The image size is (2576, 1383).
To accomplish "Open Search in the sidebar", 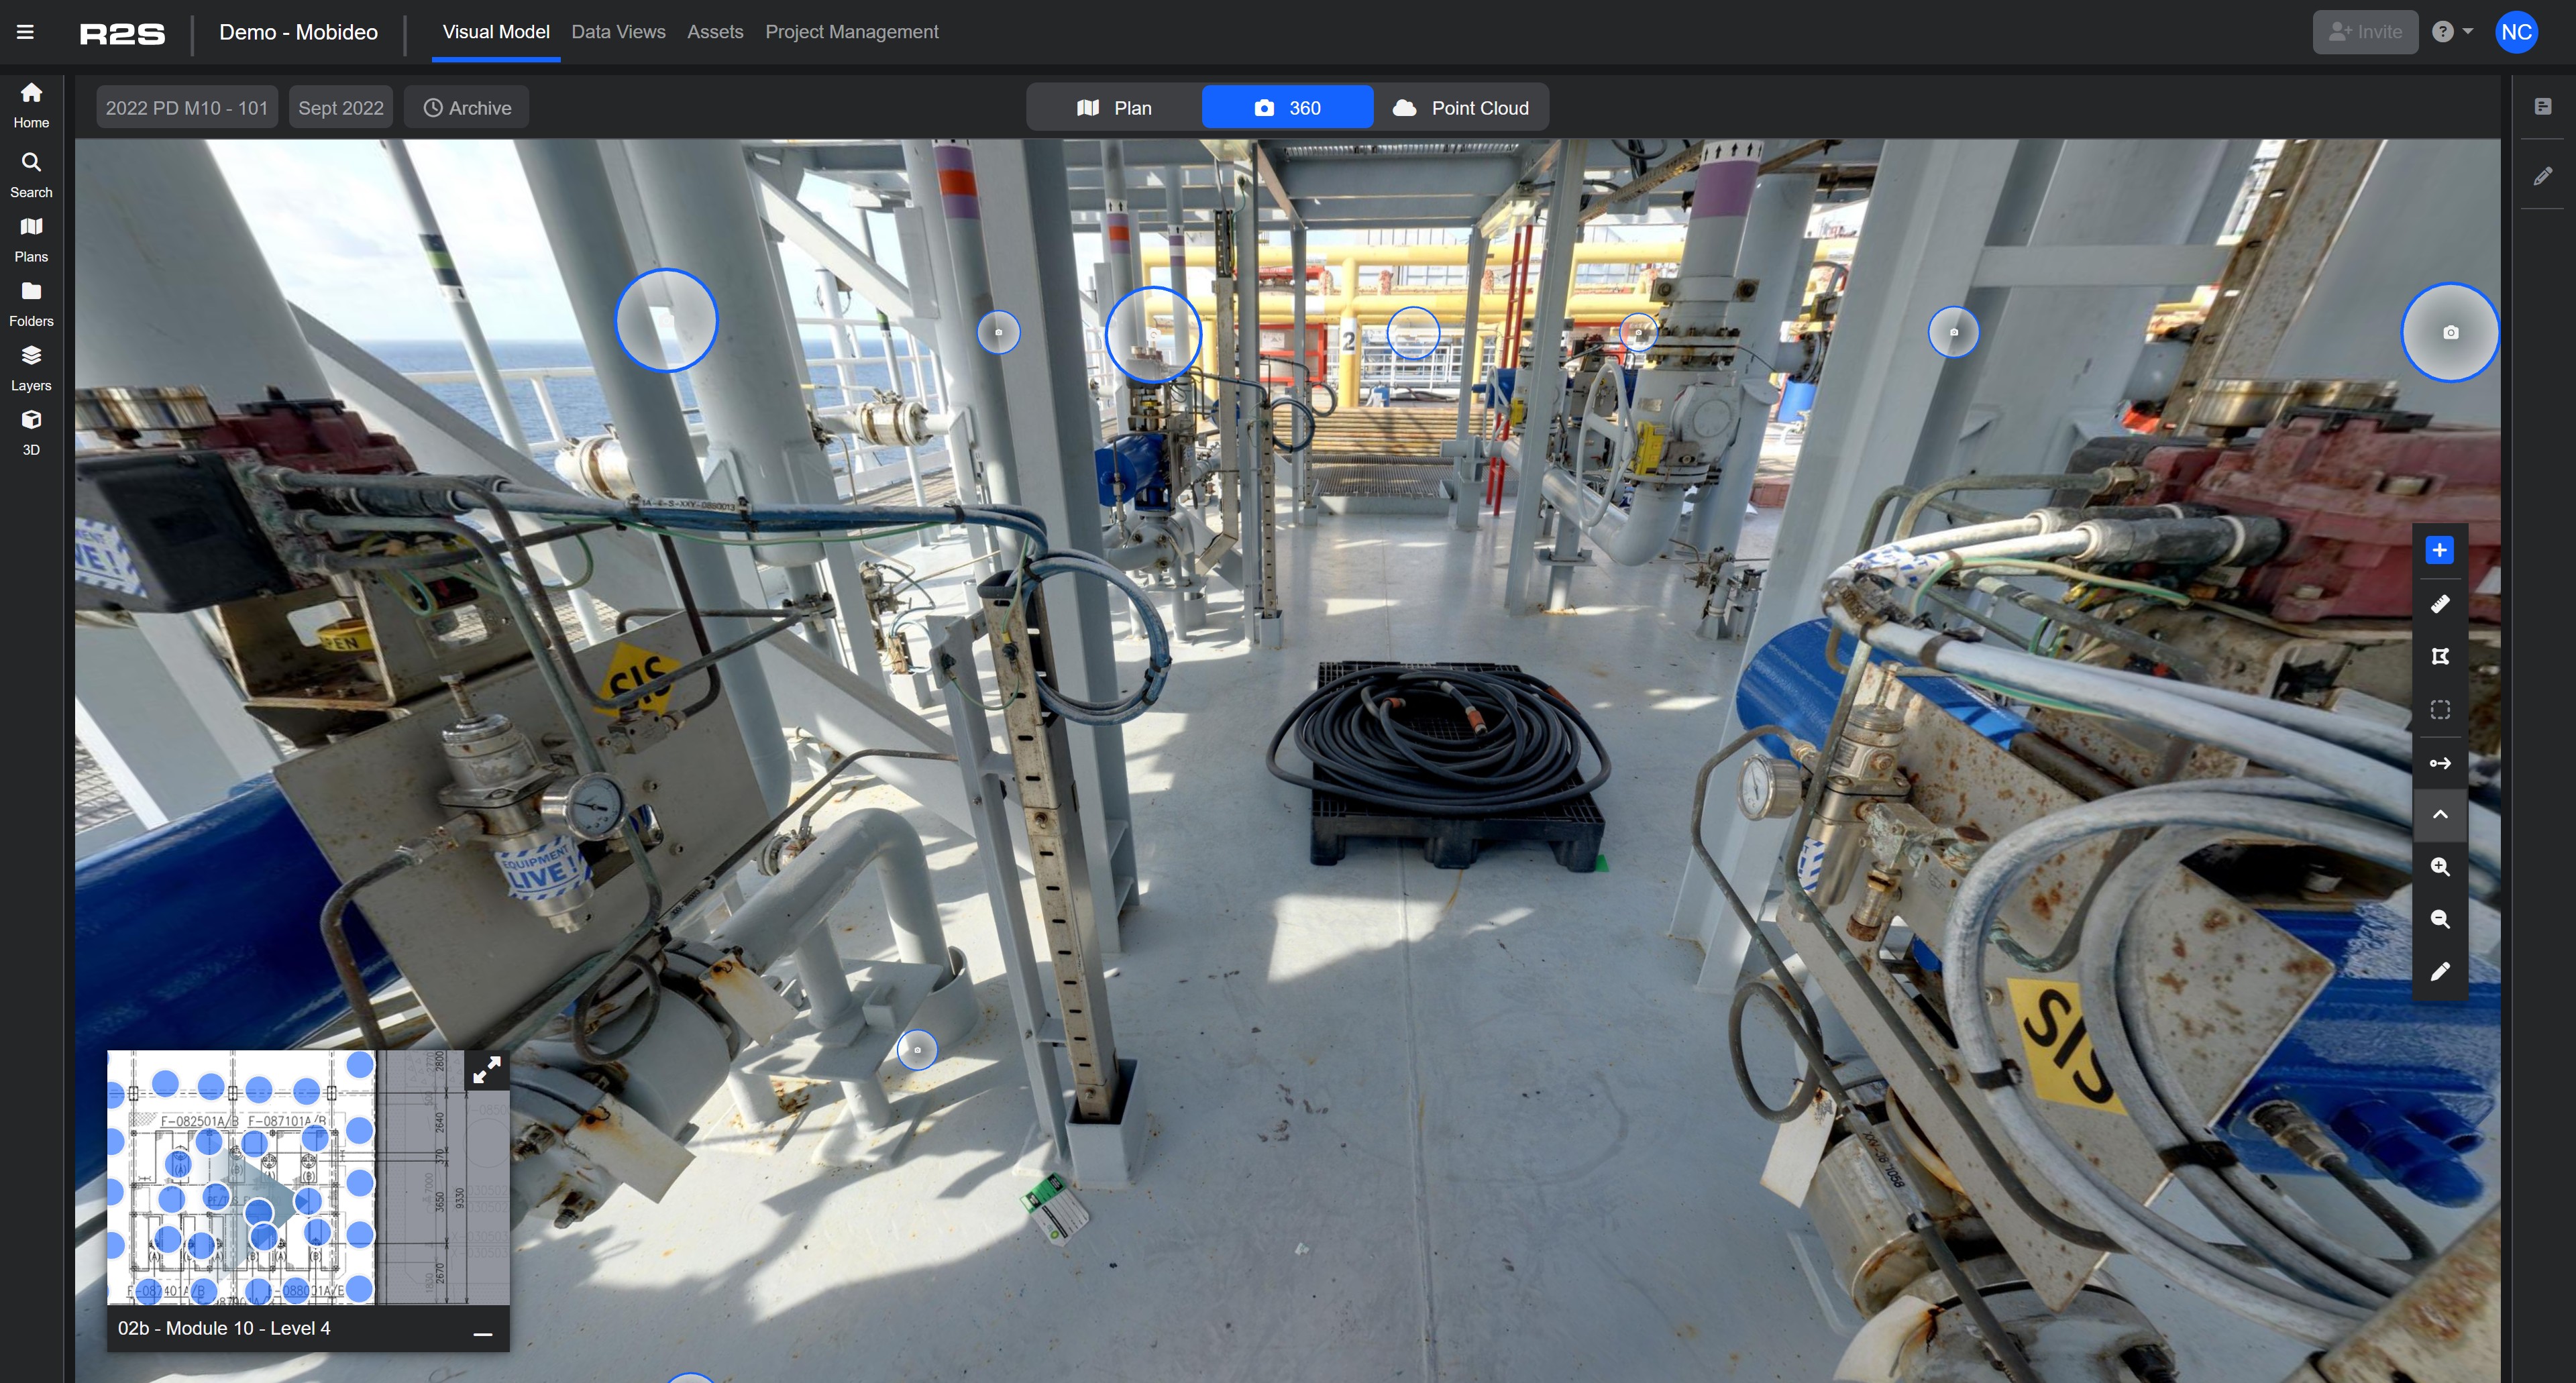I will [x=31, y=175].
